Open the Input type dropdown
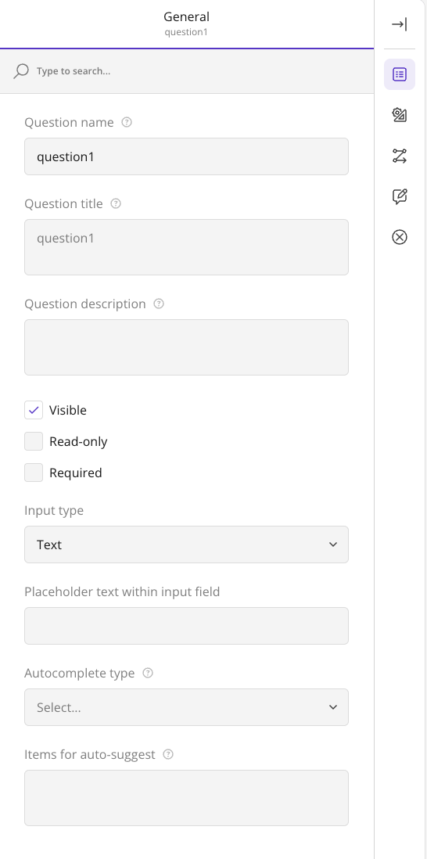 click(x=186, y=545)
